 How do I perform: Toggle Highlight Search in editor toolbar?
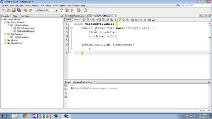111,20
